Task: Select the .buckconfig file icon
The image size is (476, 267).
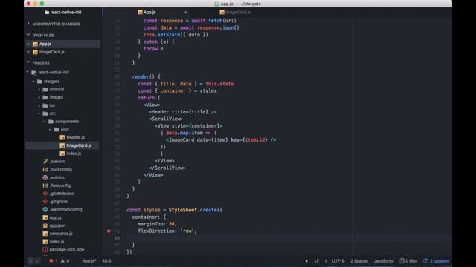Action: (x=45, y=170)
